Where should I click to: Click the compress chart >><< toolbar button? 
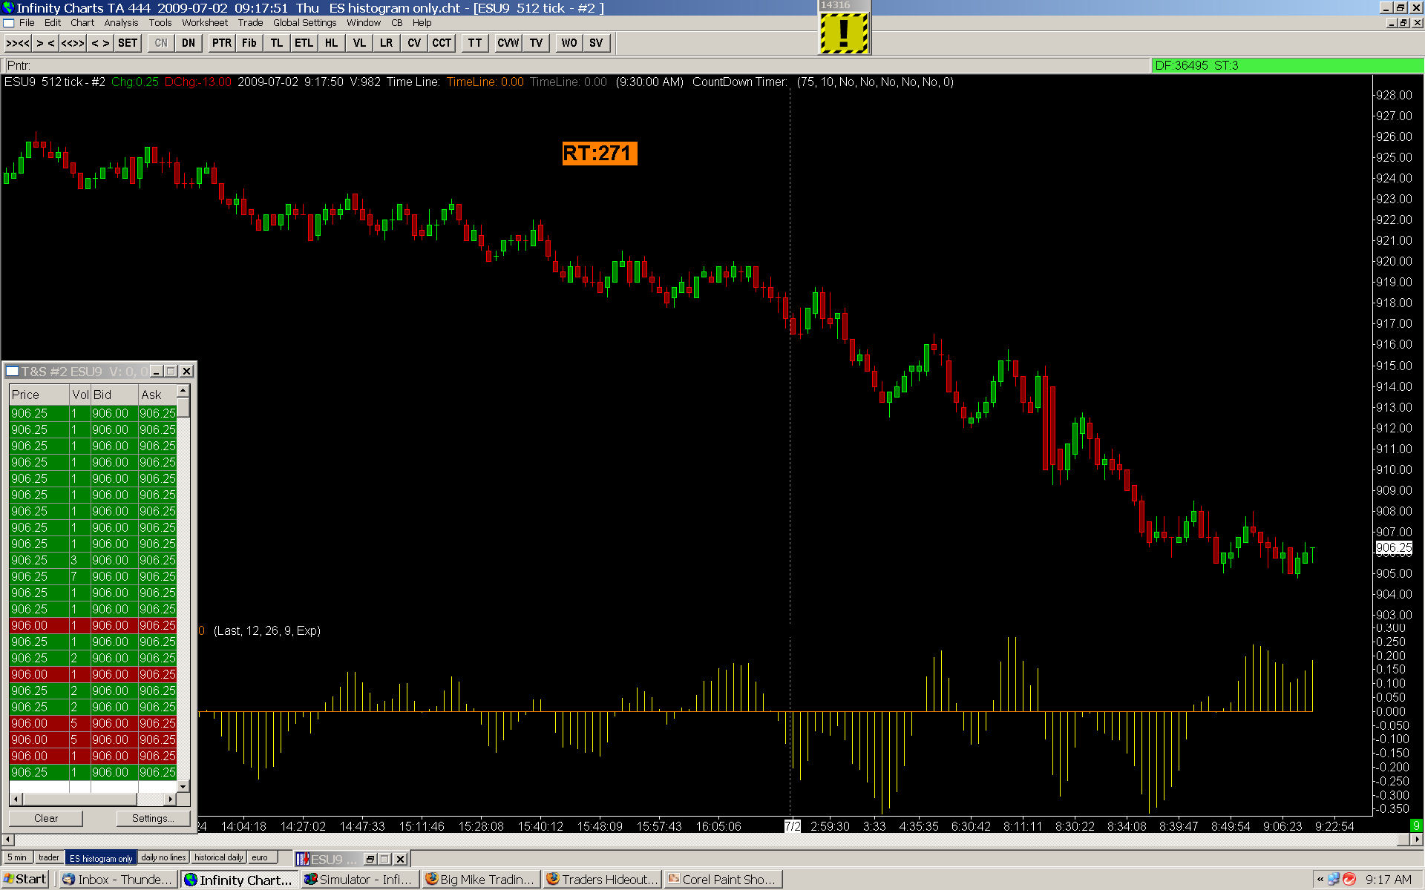pyautogui.click(x=18, y=43)
